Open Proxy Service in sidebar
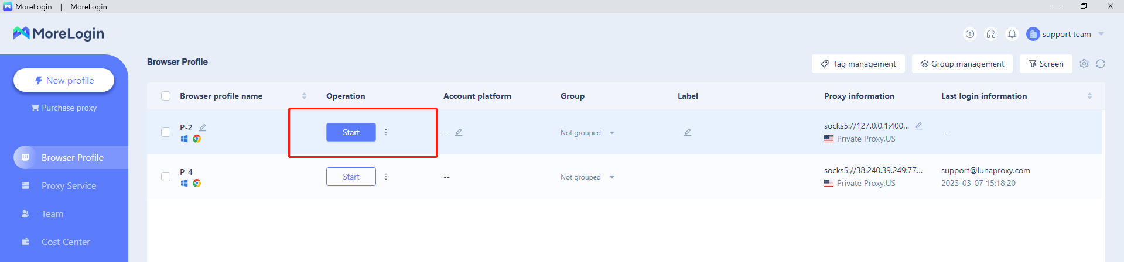 [x=69, y=185]
